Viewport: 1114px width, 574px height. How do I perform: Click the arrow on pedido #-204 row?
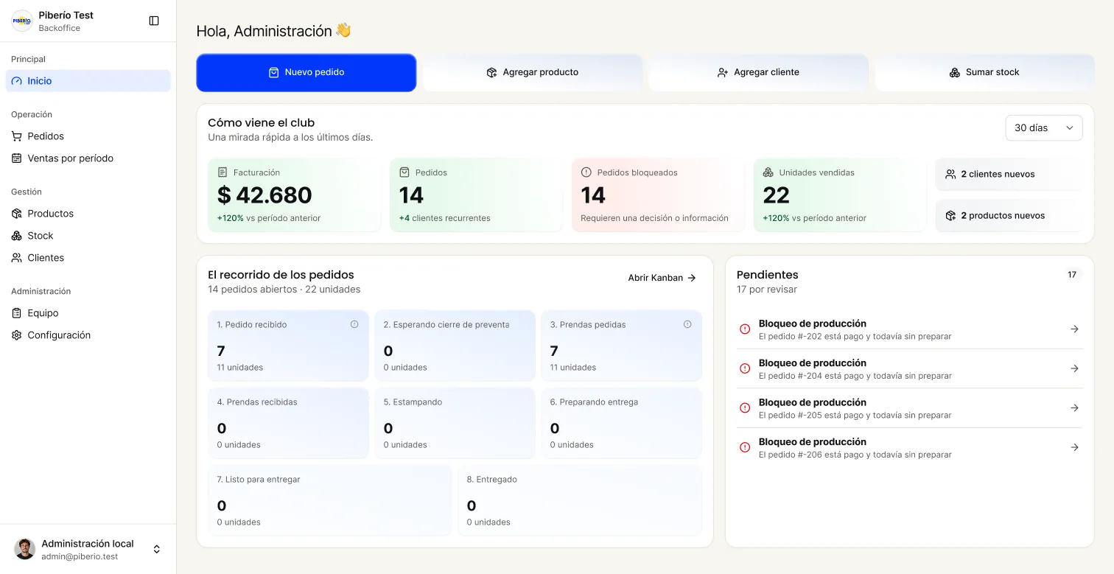coord(1074,368)
